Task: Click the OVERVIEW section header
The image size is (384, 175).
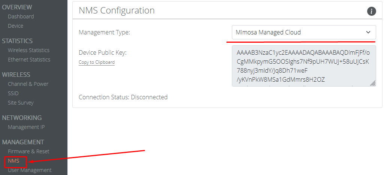Action: pyautogui.click(x=17, y=7)
